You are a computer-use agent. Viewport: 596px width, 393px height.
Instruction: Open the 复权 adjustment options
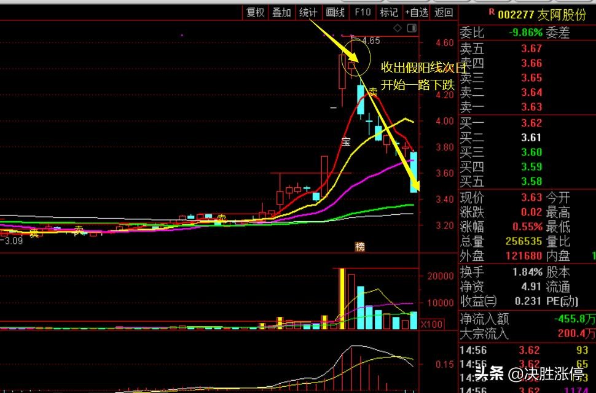coord(255,12)
